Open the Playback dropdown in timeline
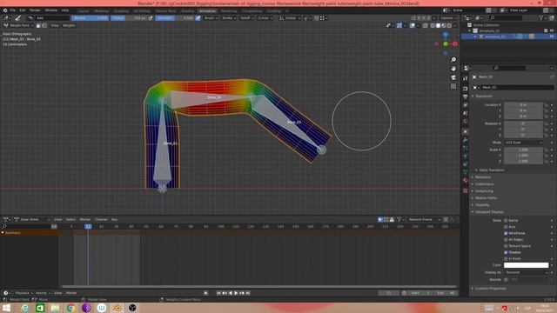Image resolution: width=557 pixels, height=313 pixels. (x=23, y=293)
